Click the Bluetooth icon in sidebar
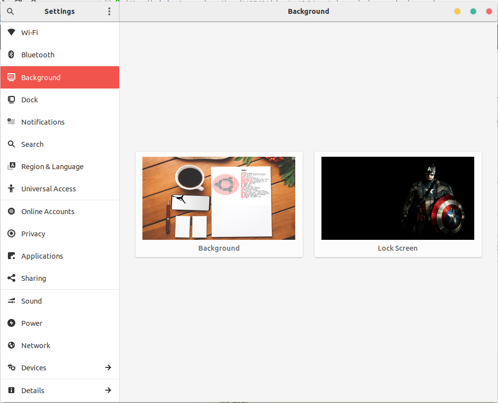Screen dimensions: 498x403 [11, 55]
